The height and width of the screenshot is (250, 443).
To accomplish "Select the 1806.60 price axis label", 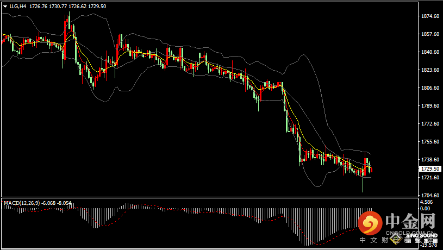I will point(430,88).
